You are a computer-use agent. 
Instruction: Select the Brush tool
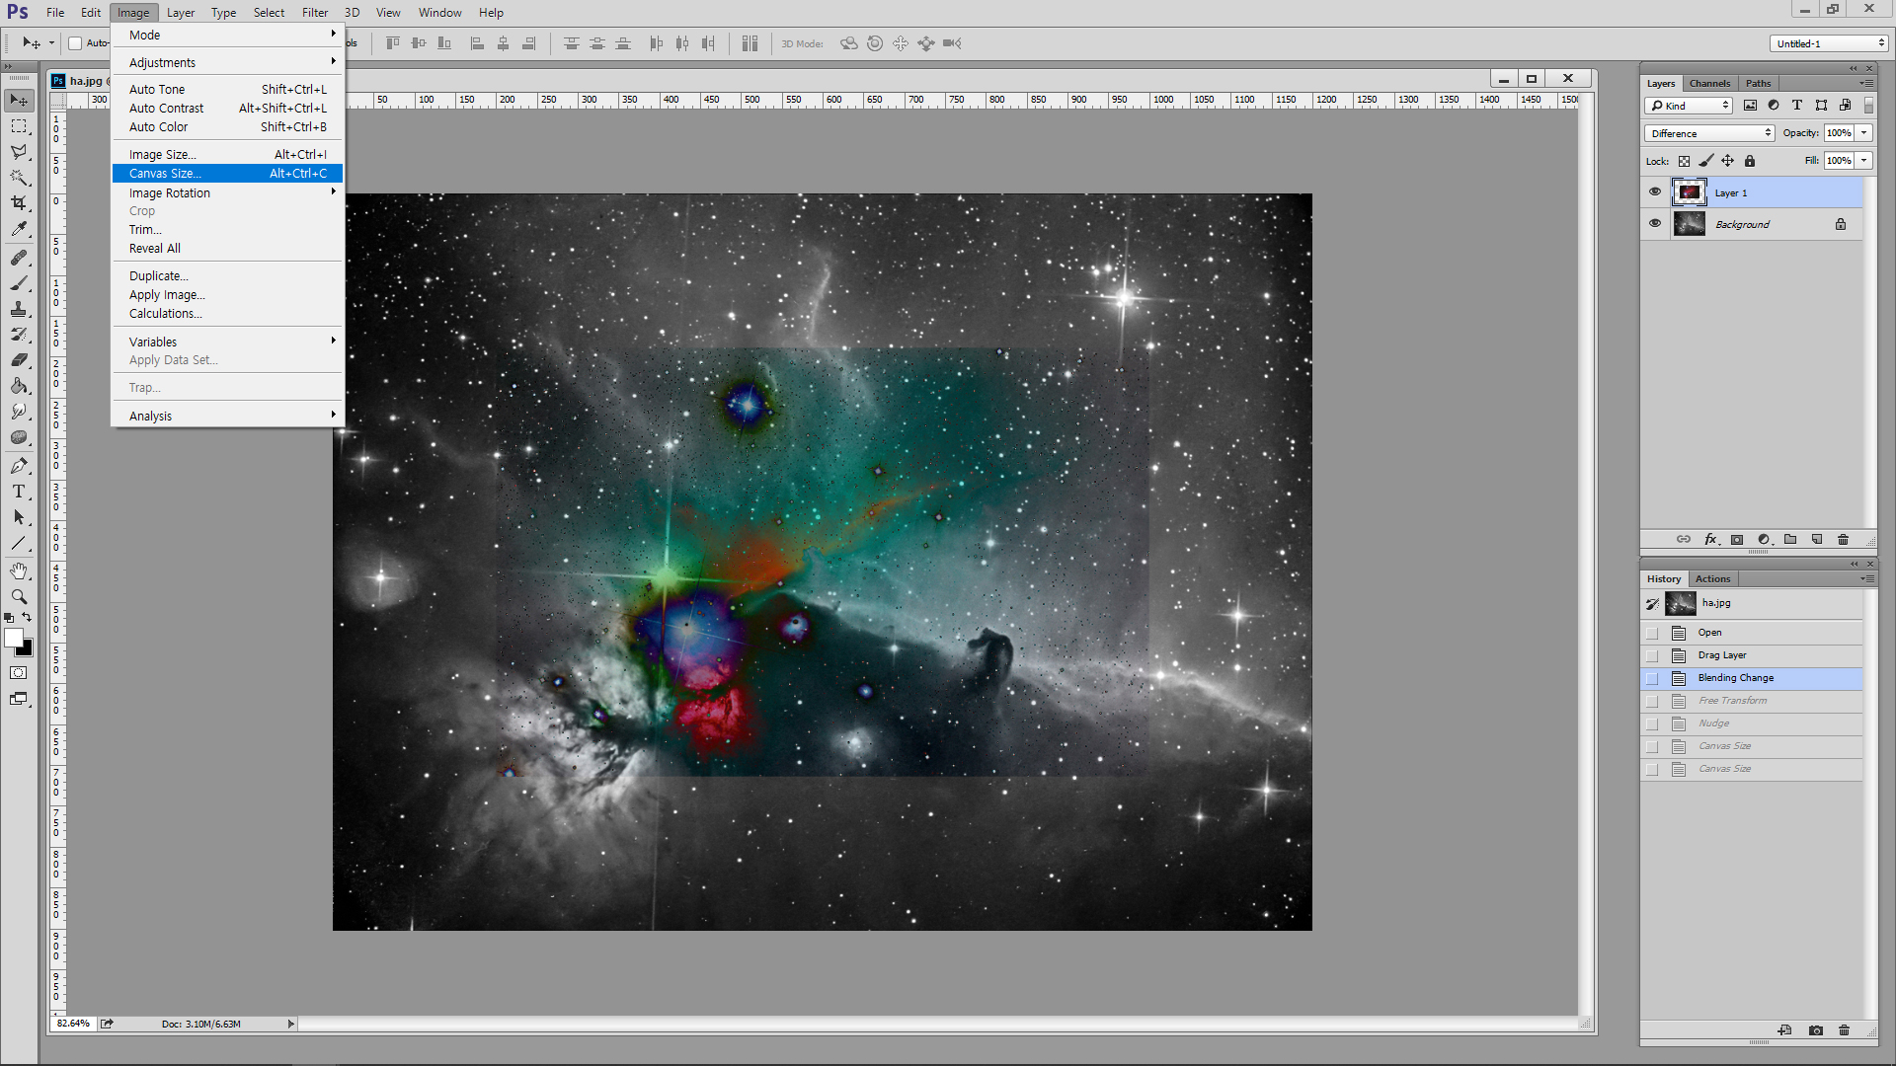click(19, 283)
